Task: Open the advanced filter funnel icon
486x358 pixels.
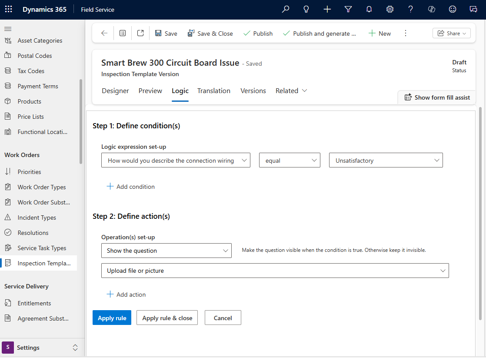Action: pos(348,9)
